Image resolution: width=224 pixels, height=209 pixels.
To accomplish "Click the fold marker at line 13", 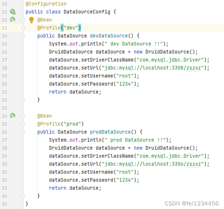I will pos(23,28).
